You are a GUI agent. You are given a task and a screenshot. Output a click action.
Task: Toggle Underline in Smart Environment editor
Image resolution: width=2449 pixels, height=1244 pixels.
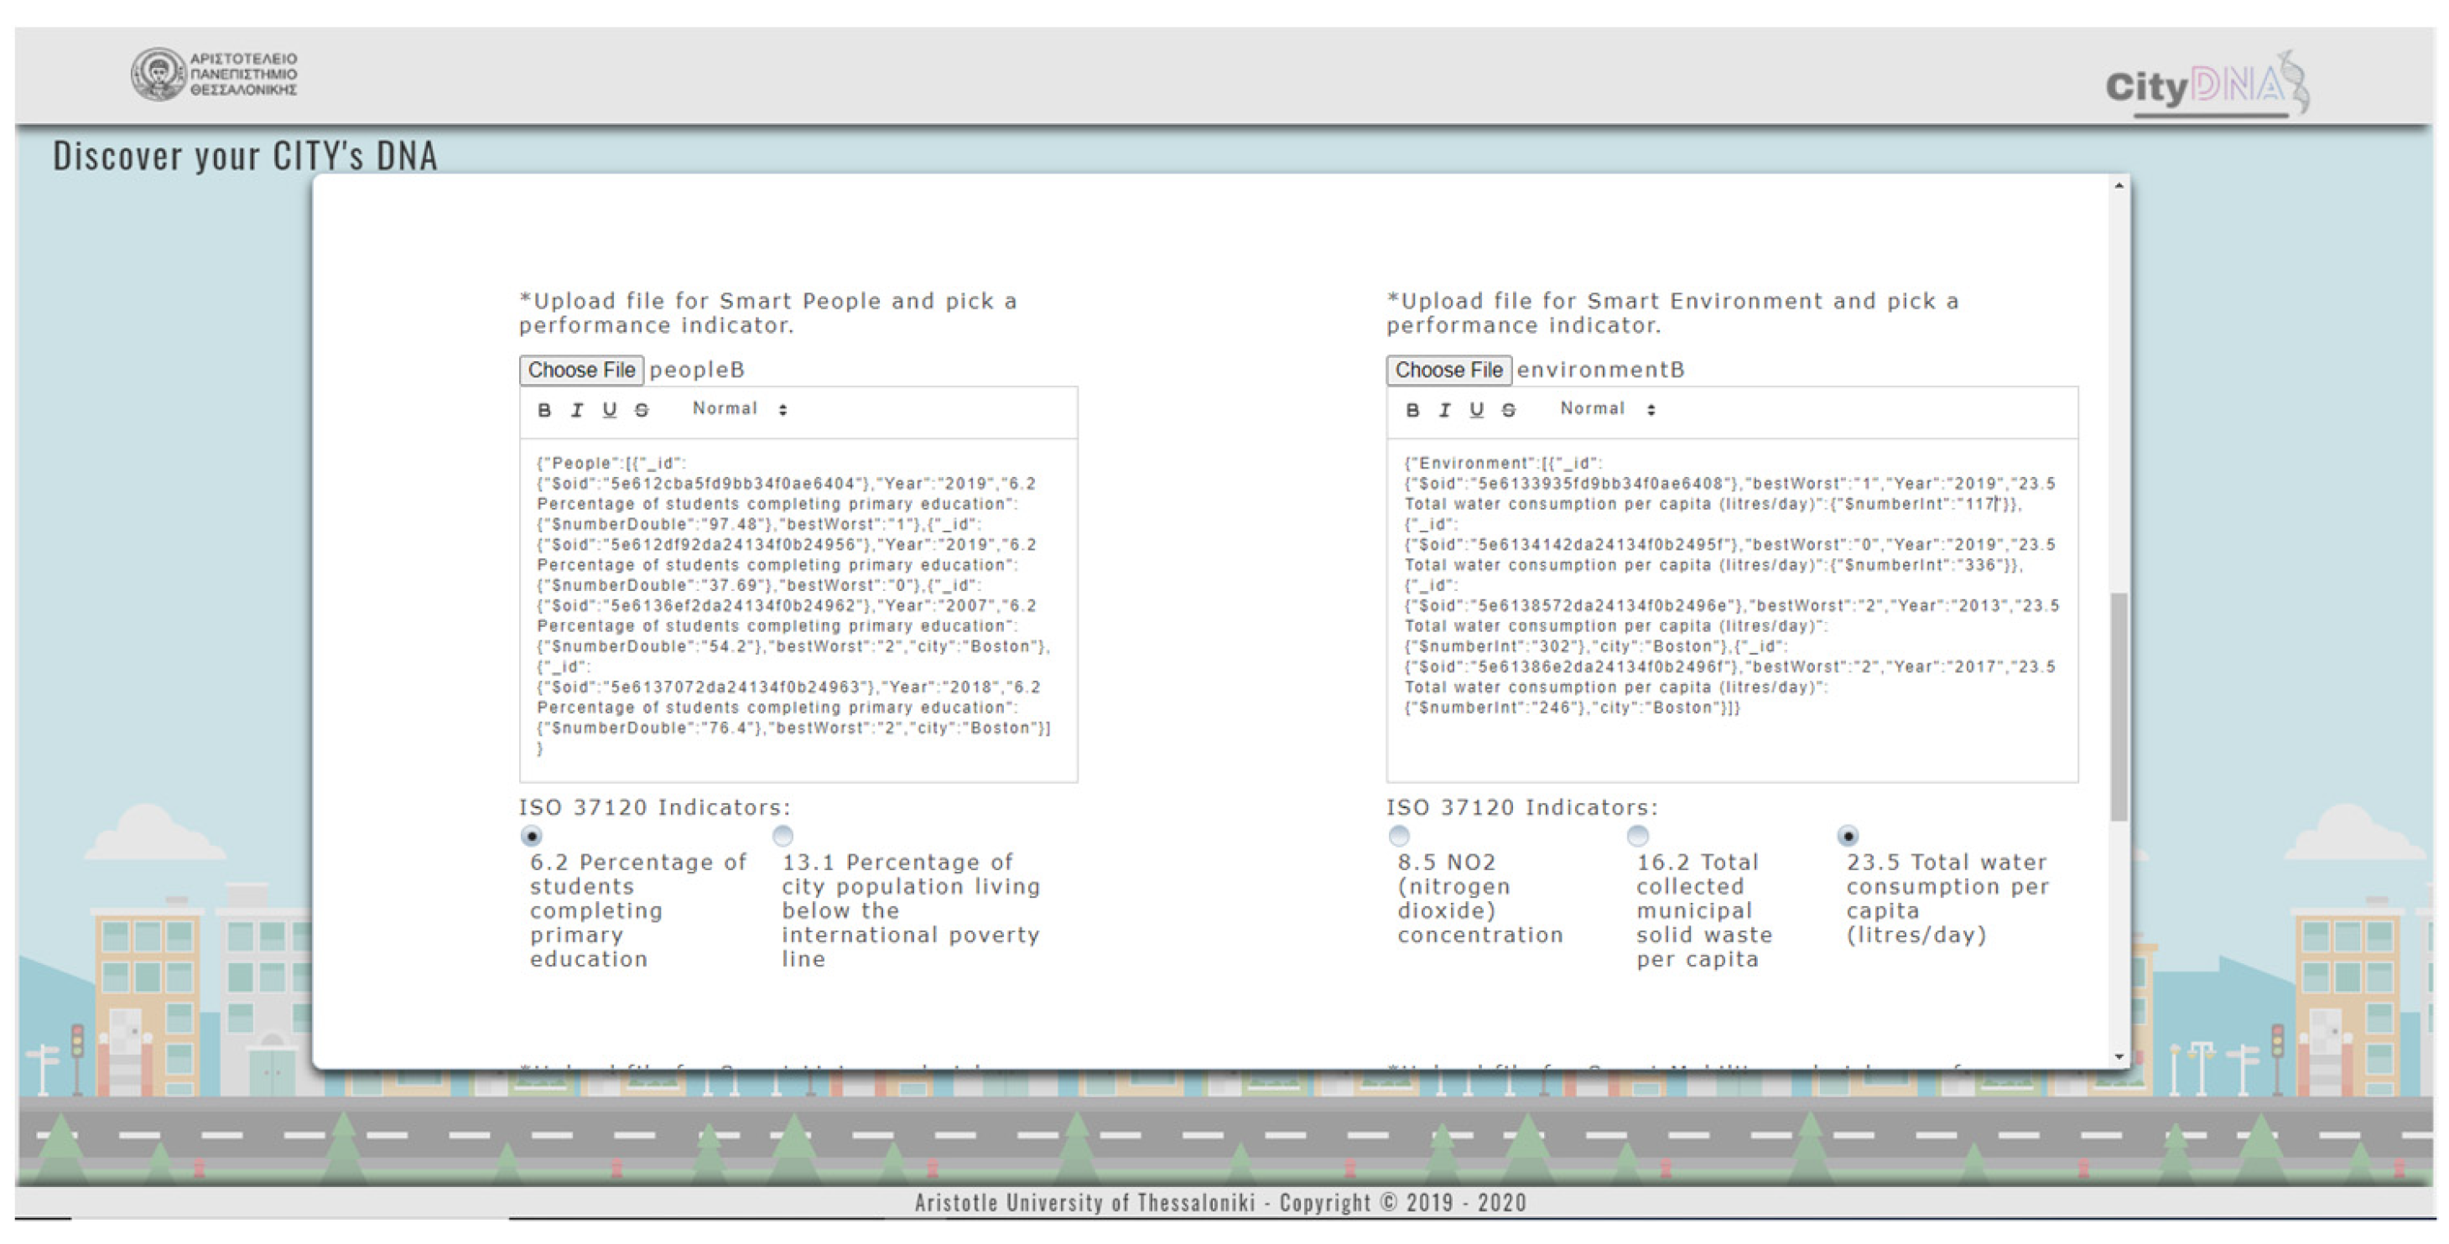point(1476,410)
